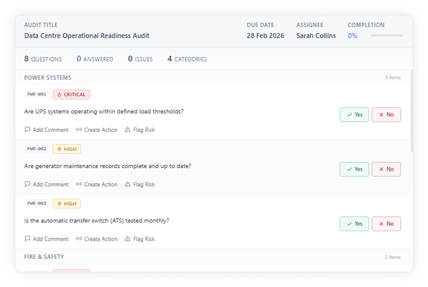This screenshot has height=287, width=428.
Task: Click the Flag Risk warning icon for PWR-002
Action: (128, 184)
